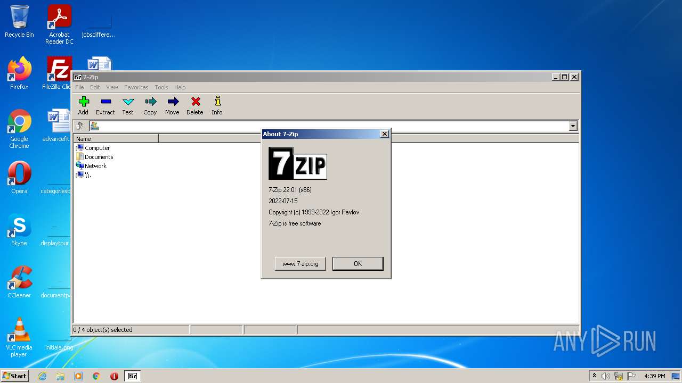Viewport: 682px width, 383px height.
Task: Open the advancefit Word document icon
Action: pyautogui.click(x=58, y=126)
